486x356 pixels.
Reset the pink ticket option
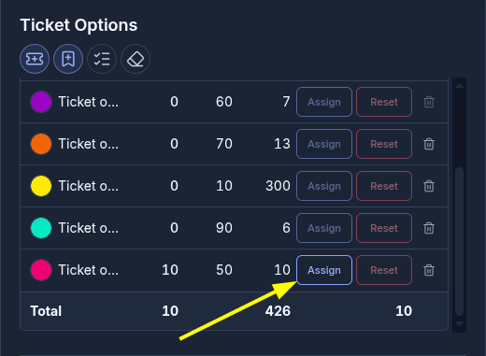tap(384, 270)
